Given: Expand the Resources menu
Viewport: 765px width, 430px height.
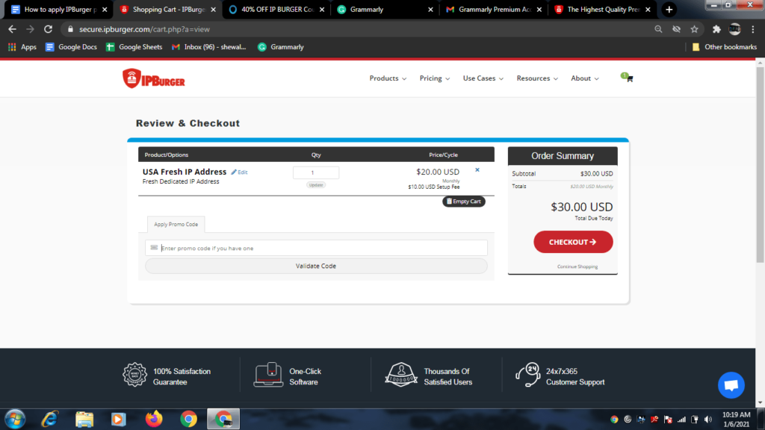Looking at the screenshot, I should click(x=537, y=78).
